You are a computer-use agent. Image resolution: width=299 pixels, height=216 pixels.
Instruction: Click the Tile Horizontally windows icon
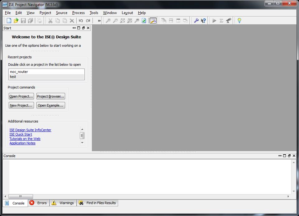171,21
